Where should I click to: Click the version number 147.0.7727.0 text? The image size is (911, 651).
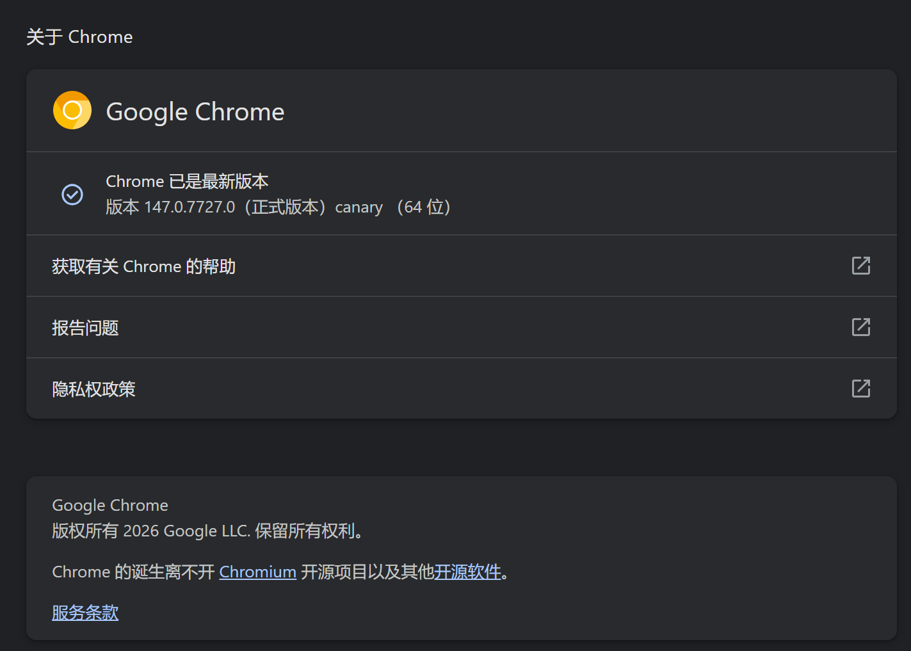point(189,207)
